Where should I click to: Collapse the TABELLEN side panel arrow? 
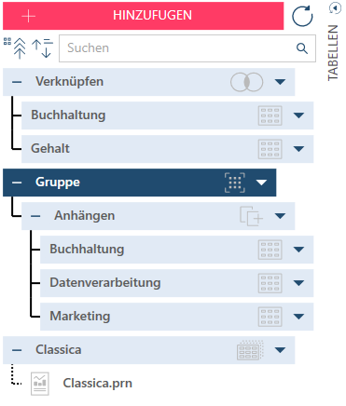click(x=335, y=7)
